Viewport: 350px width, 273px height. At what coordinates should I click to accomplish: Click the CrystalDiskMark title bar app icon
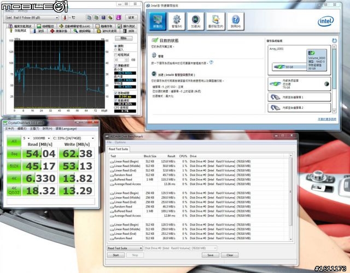click(5, 123)
